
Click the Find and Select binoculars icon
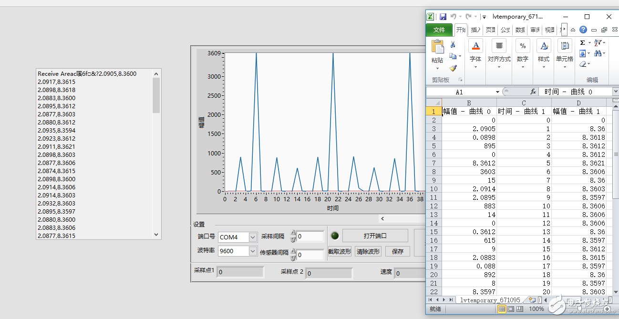pos(598,53)
